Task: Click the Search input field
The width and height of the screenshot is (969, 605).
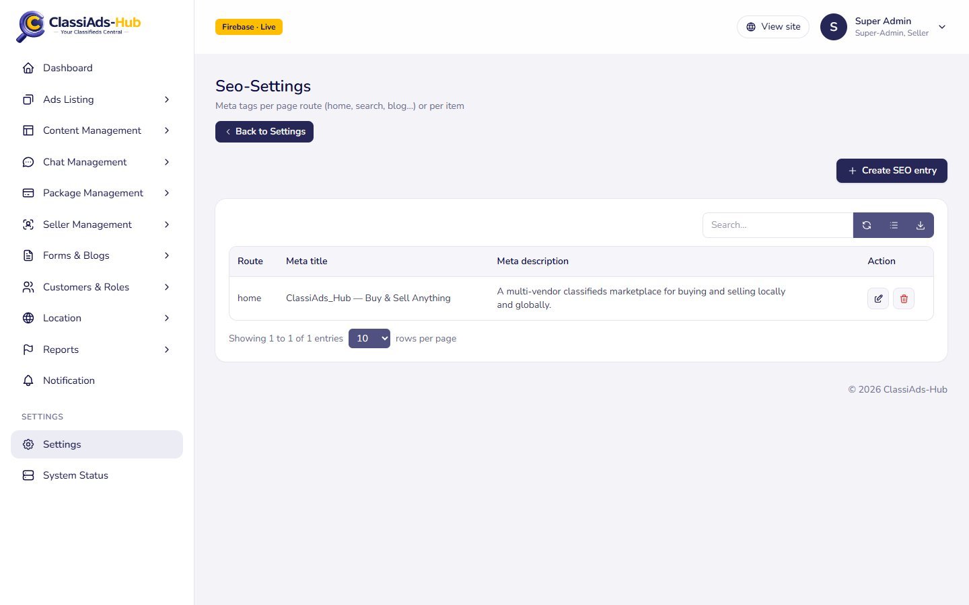Action: tap(778, 225)
